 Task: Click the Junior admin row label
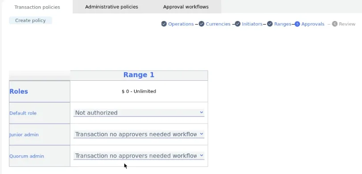click(24, 135)
